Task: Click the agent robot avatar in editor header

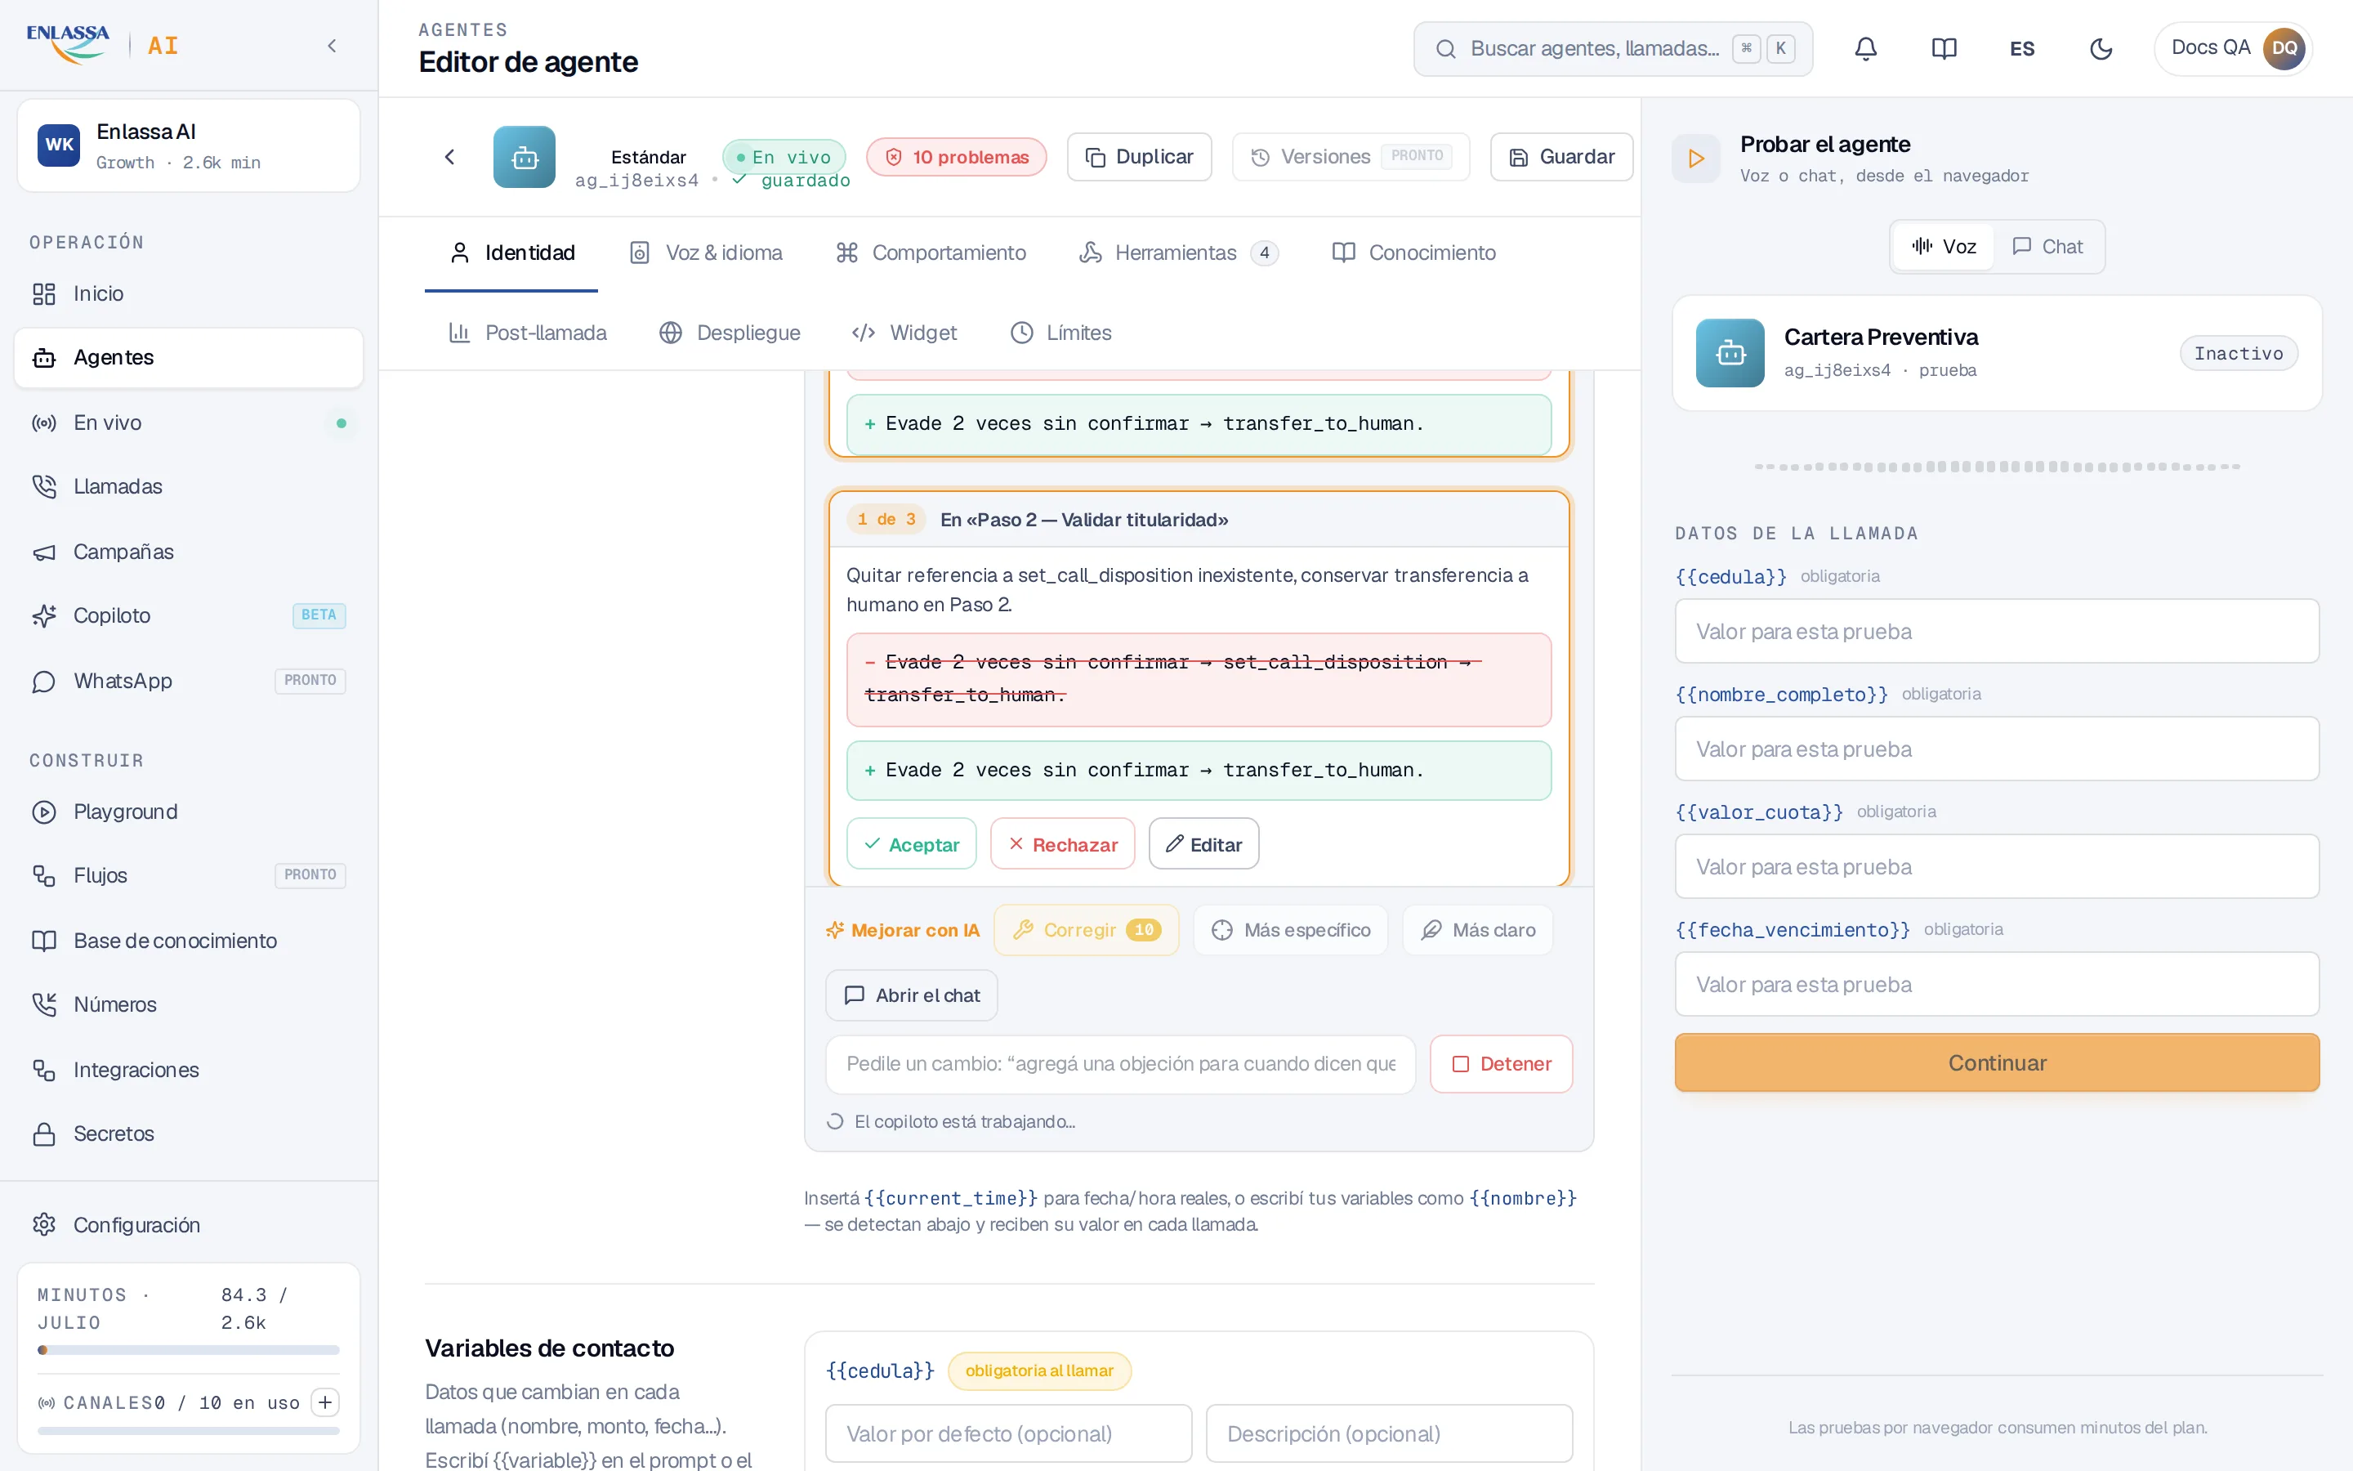Action: [524, 157]
